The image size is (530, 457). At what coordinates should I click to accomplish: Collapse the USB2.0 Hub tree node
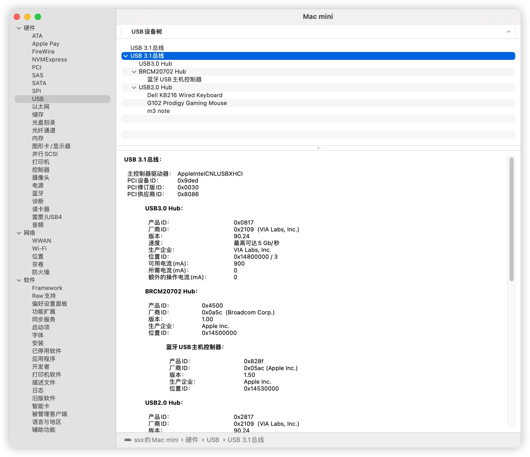[x=134, y=87]
